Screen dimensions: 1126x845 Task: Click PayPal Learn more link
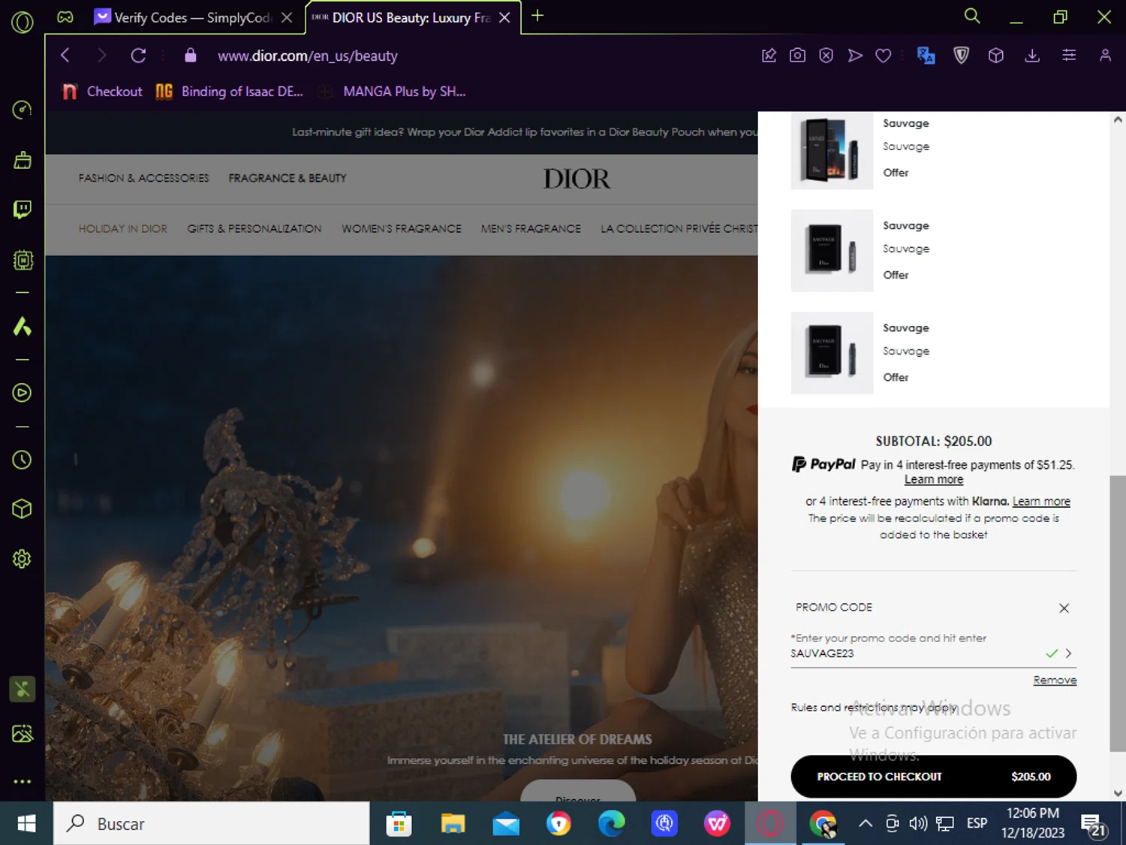coord(934,480)
